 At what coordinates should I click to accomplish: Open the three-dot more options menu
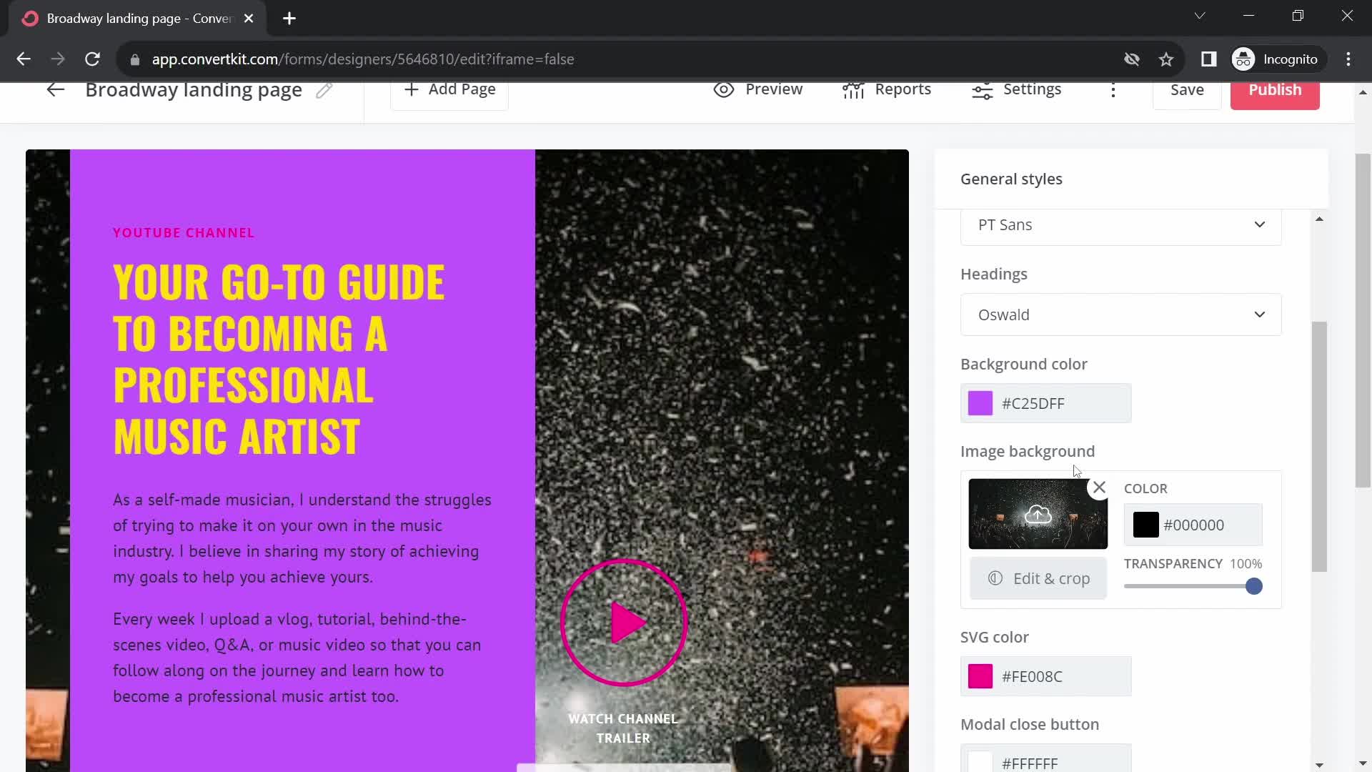pos(1113,90)
